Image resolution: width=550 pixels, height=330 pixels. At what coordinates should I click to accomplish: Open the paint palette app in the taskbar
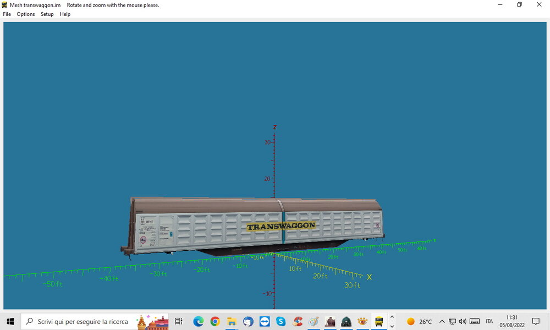313,321
